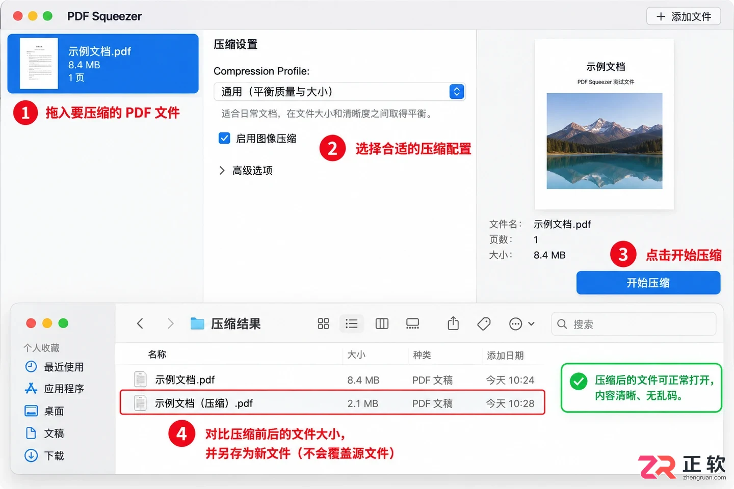Click the 添加文件 button
The height and width of the screenshot is (489, 734).
click(683, 16)
